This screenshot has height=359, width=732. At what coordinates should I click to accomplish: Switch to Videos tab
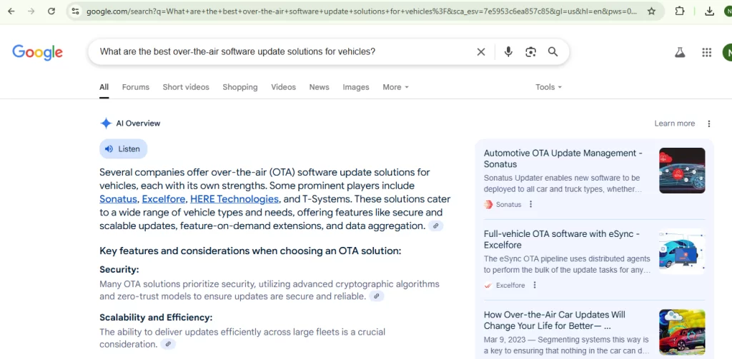click(283, 87)
